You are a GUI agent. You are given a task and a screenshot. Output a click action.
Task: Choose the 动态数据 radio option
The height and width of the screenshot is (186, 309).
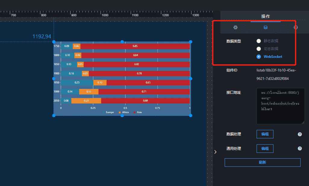(x=258, y=49)
